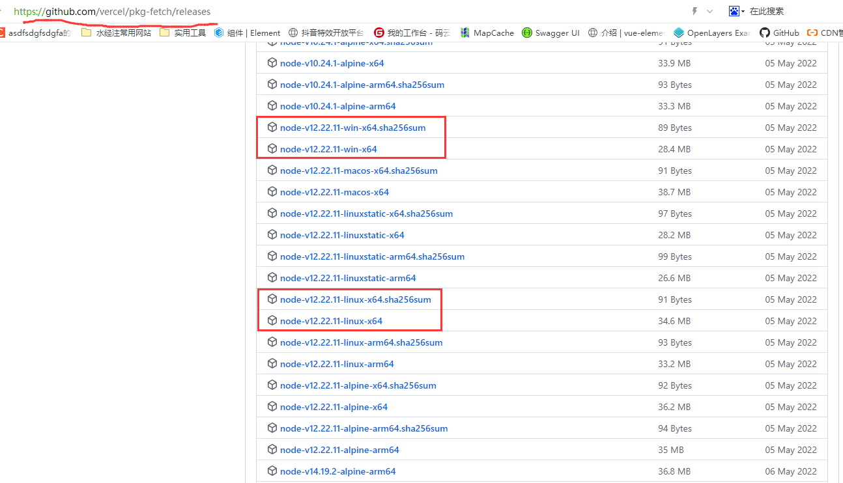Download node-v14.19.2-alpine-arm64 release asset
Image resolution: width=843 pixels, height=483 pixels.
(x=337, y=471)
